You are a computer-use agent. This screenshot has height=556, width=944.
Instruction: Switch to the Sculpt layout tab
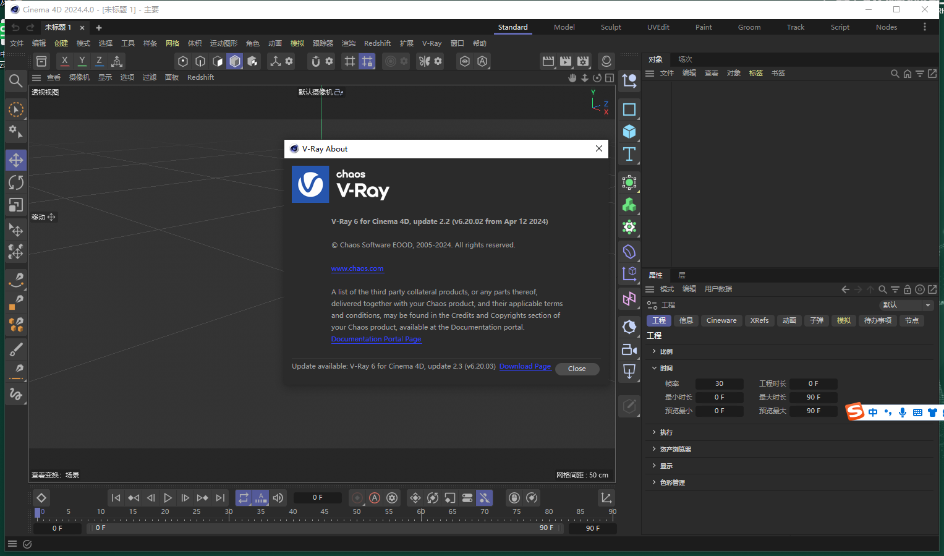611,27
